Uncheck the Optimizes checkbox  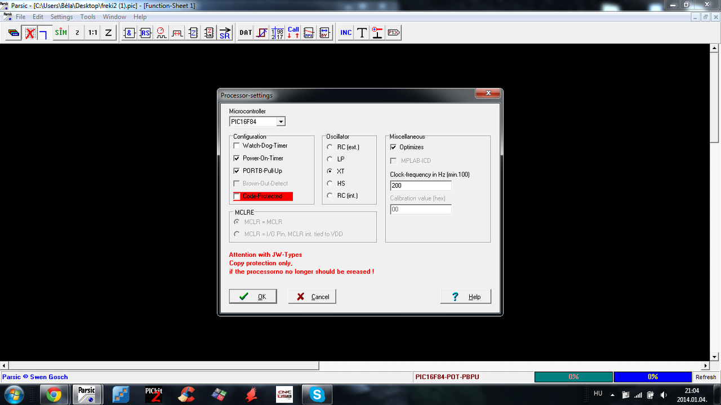coord(393,147)
